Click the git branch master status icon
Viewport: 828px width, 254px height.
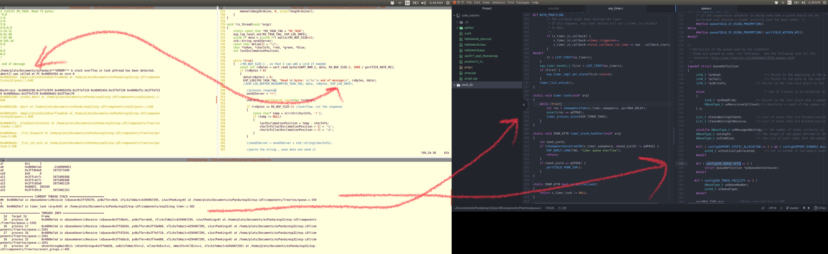tap(788, 208)
